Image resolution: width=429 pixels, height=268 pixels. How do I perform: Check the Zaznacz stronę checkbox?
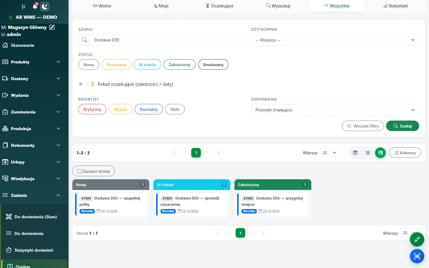(x=79, y=171)
